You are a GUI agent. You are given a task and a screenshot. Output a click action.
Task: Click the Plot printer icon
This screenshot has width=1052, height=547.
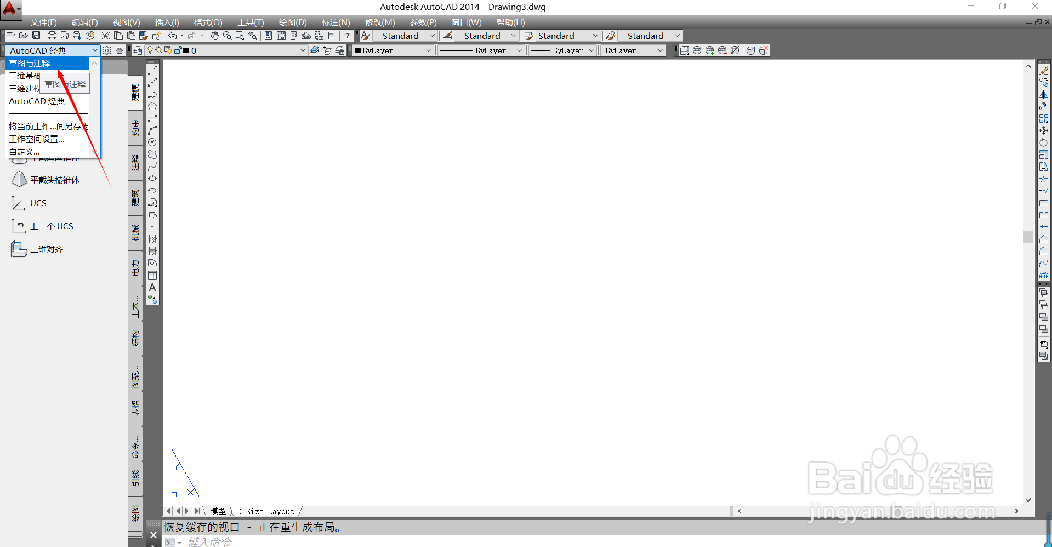point(52,36)
